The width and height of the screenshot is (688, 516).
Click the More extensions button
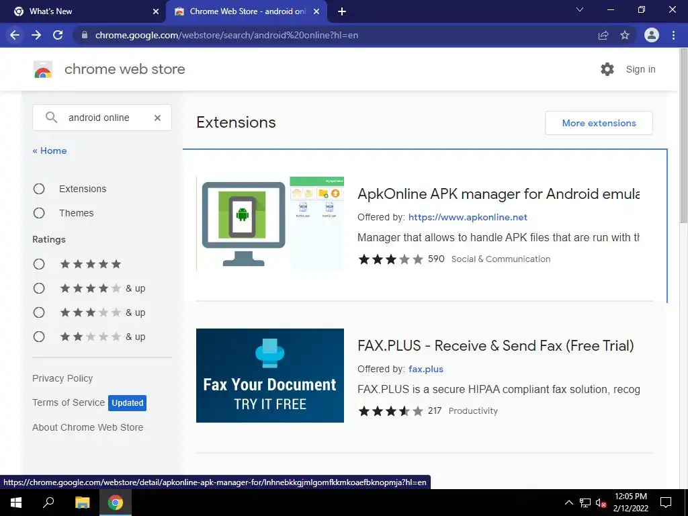point(599,123)
